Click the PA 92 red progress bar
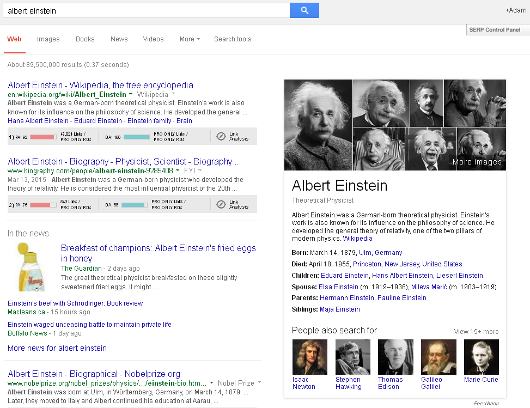The width and height of the screenshot is (530, 408). point(43,137)
